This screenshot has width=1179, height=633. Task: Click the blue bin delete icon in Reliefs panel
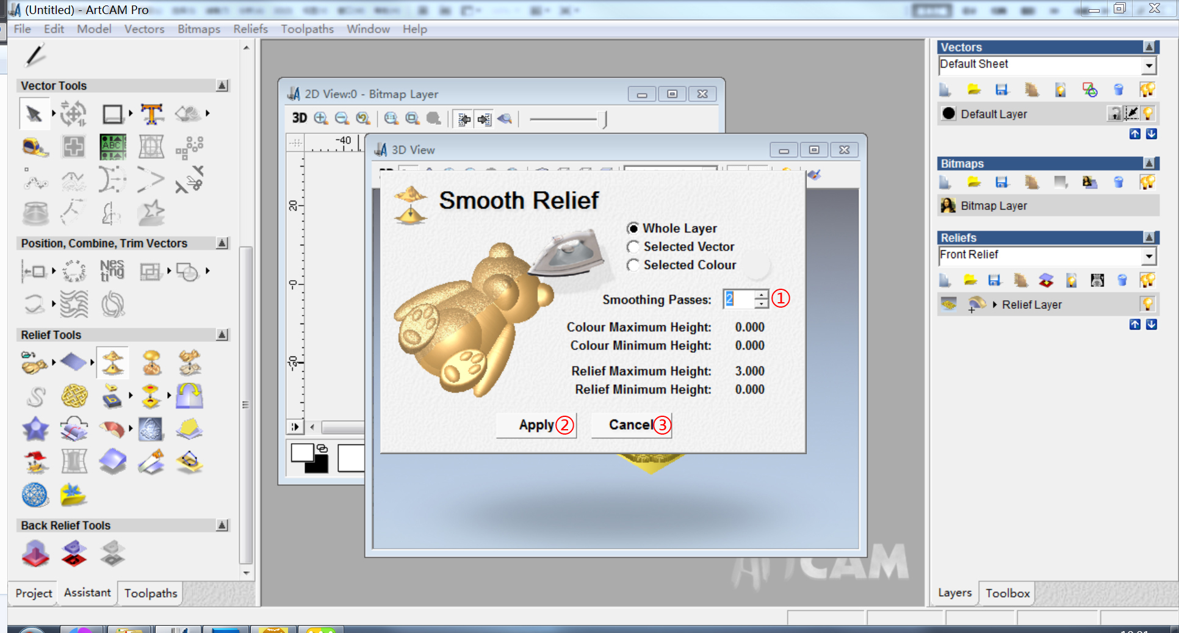[1122, 280]
